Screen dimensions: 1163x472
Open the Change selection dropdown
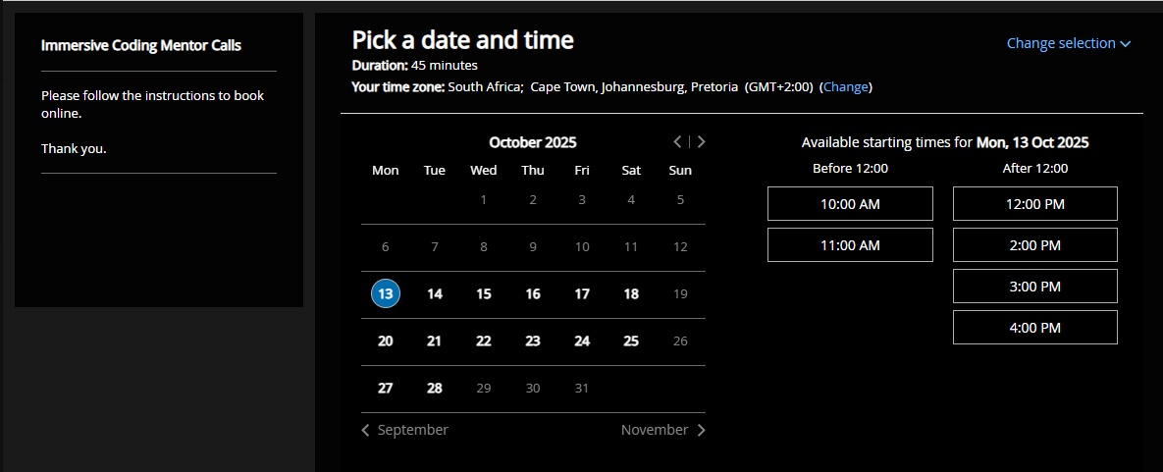pyautogui.click(x=1069, y=43)
